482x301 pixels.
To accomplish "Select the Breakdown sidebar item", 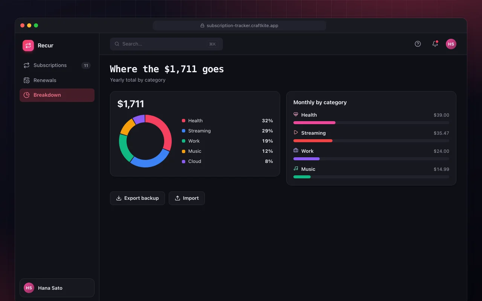I will point(57,95).
